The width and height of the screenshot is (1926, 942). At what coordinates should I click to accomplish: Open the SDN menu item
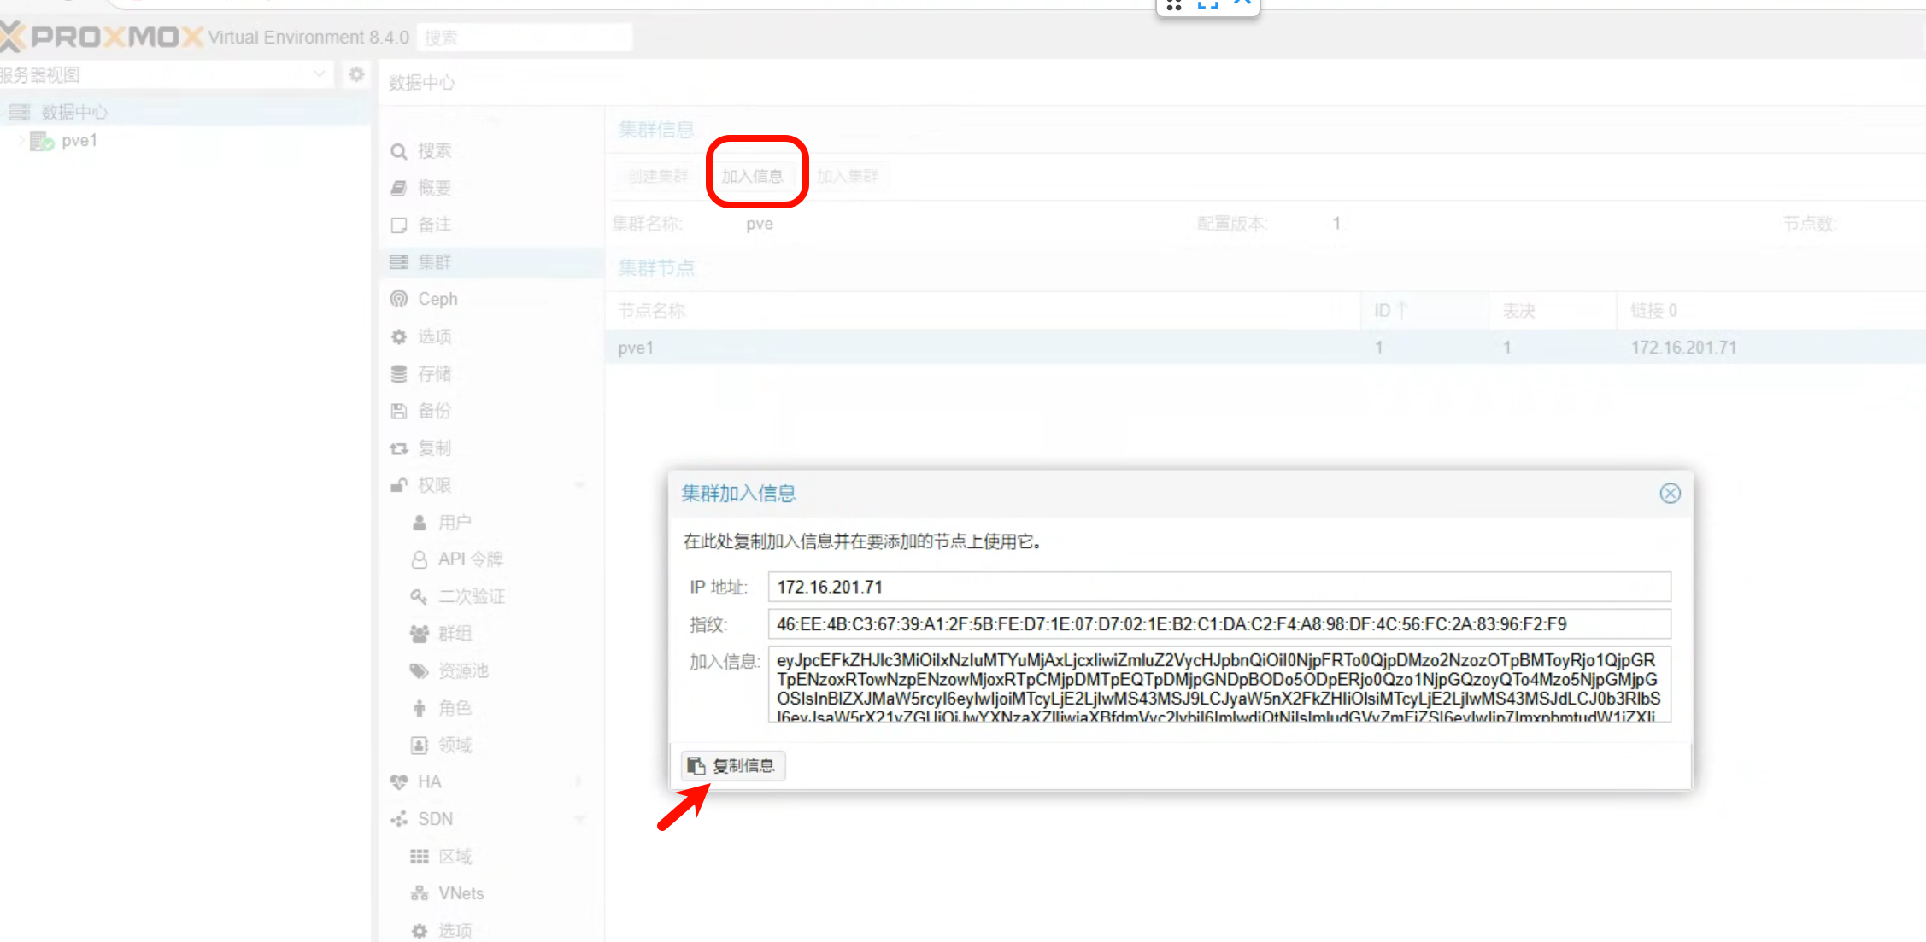434,819
